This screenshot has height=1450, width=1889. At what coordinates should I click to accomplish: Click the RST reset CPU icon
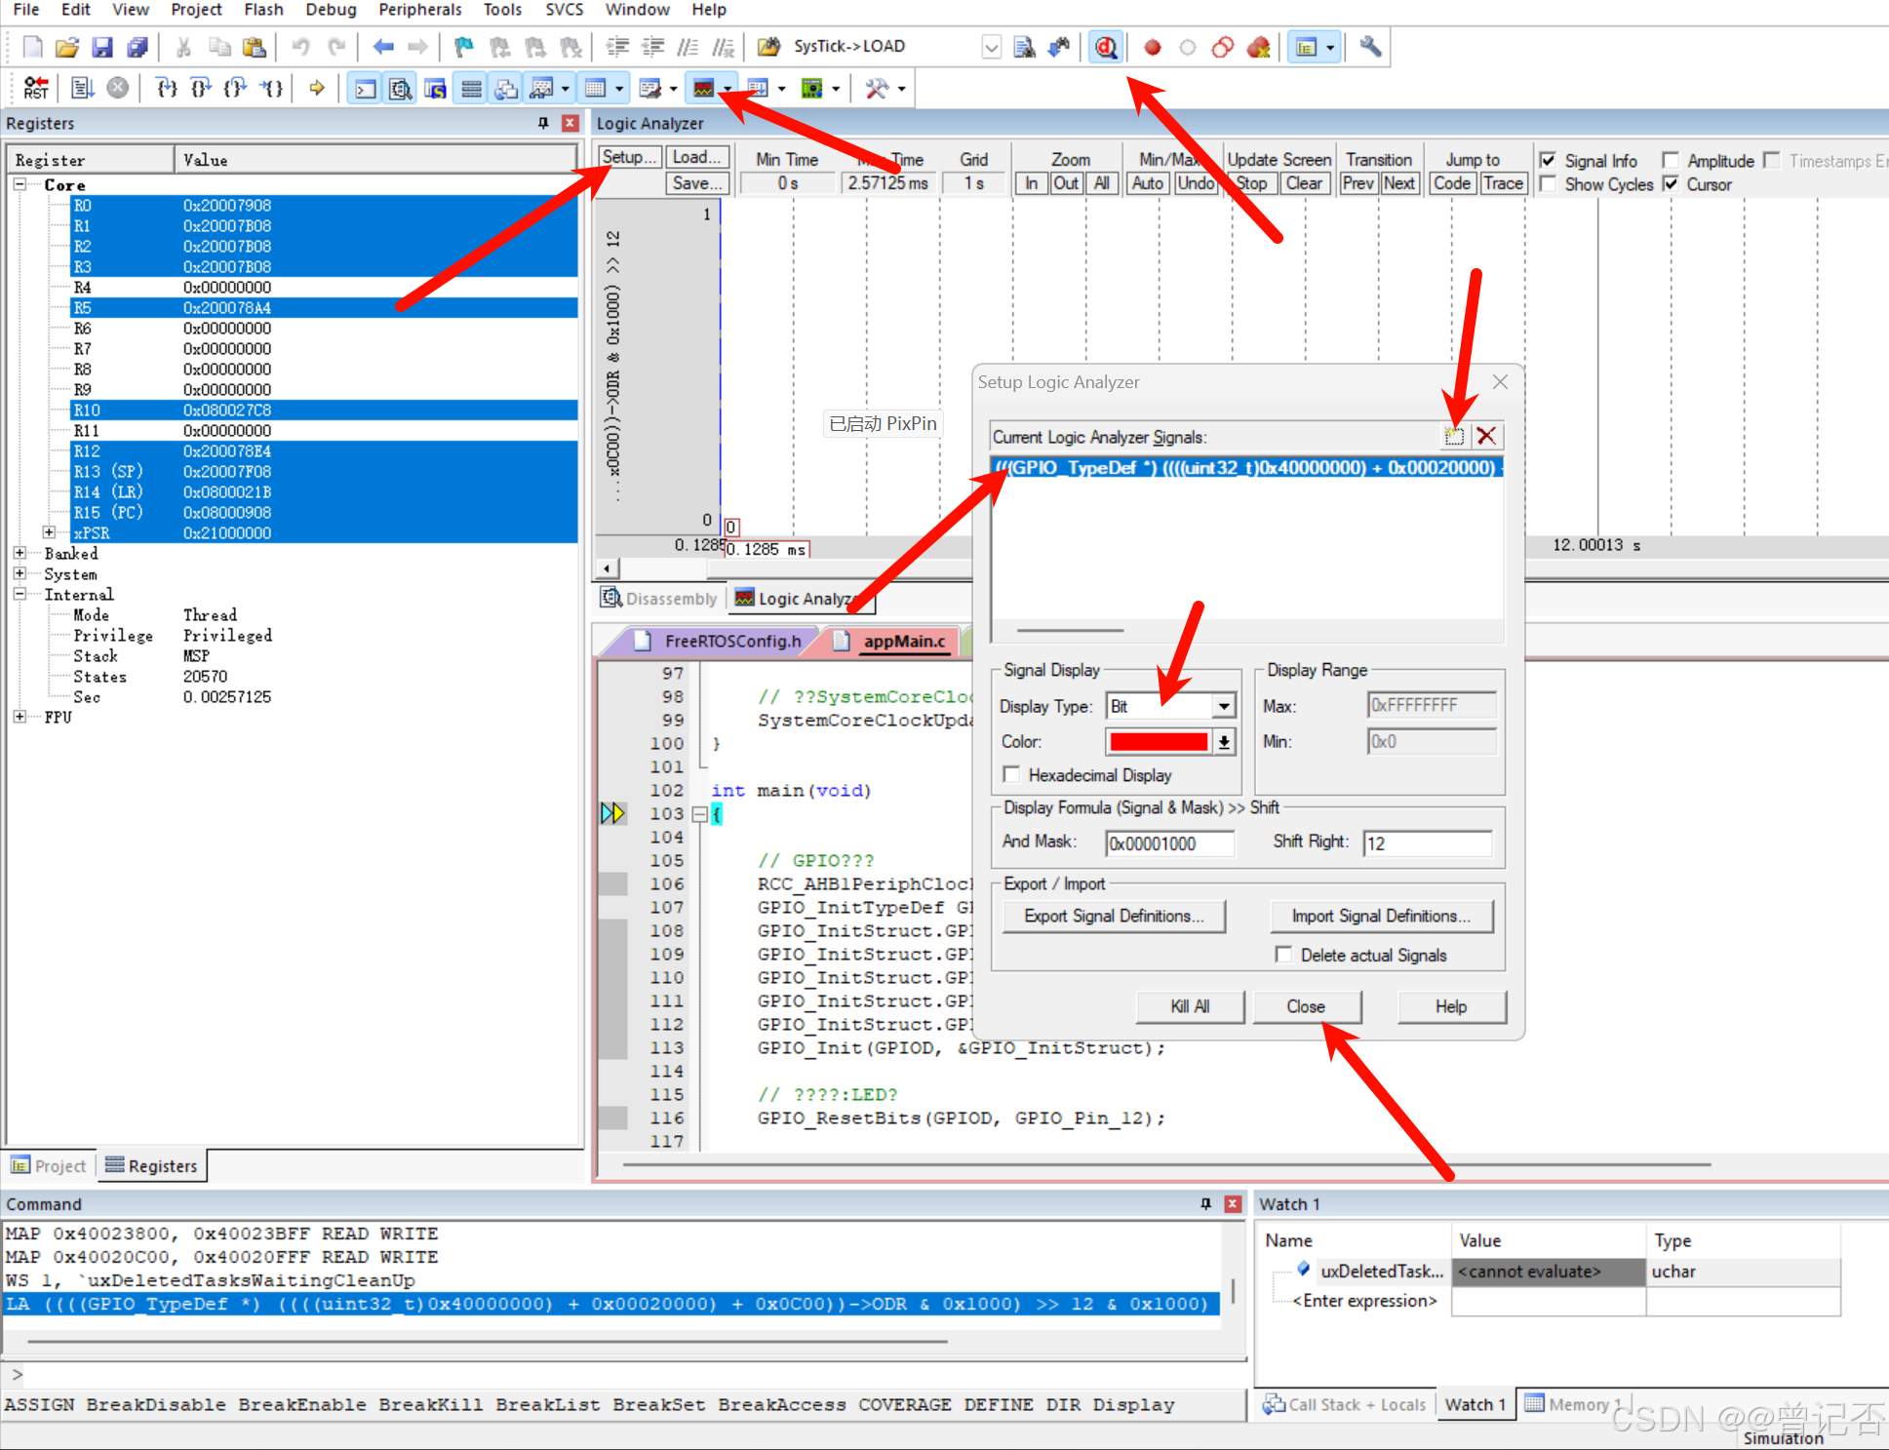coord(35,89)
